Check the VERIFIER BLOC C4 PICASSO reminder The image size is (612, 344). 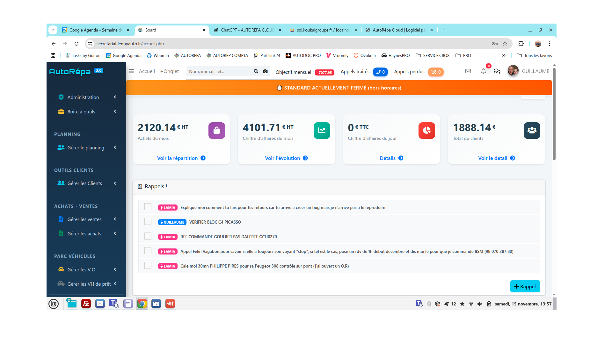click(148, 222)
